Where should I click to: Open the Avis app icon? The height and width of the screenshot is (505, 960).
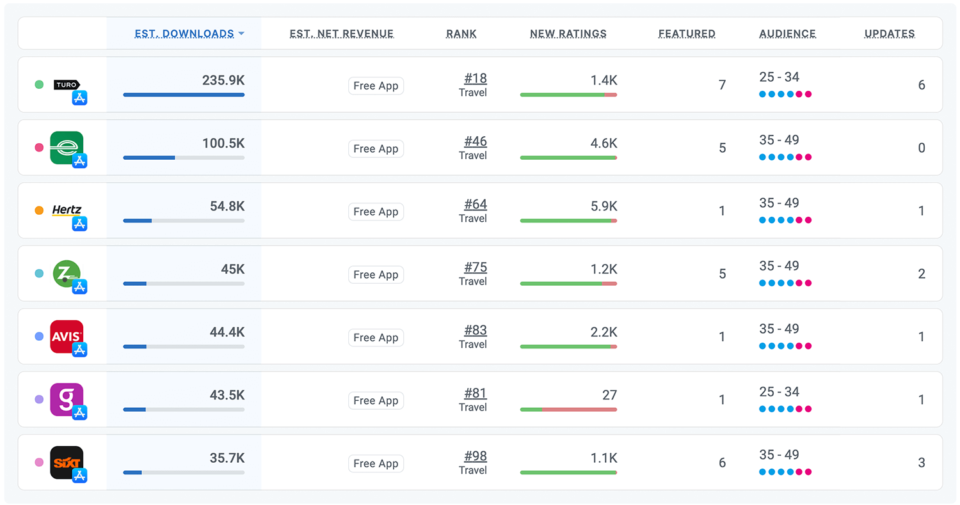point(67,336)
